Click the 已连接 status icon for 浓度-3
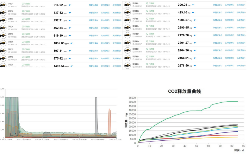The height and width of the screenshot is (156, 247). coord(23,19)
